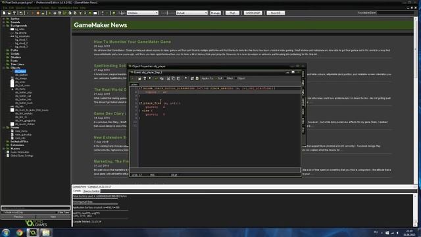Create a background via toolbar icon
The height and width of the screenshot is (237, 421).
(60, 13)
